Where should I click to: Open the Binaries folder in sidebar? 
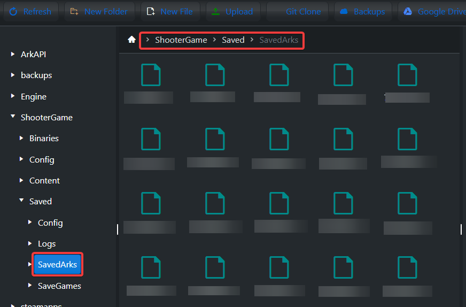pos(44,139)
